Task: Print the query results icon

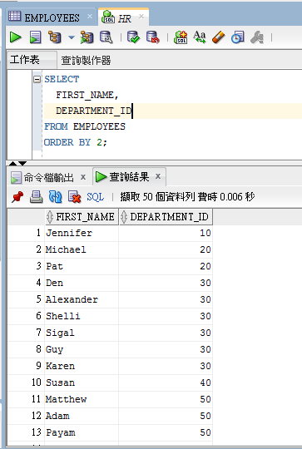Action: point(36,197)
